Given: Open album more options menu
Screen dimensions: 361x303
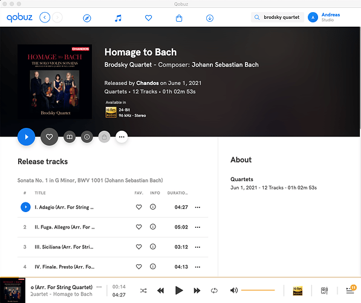Looking at the screenshot, I should 122,137.
